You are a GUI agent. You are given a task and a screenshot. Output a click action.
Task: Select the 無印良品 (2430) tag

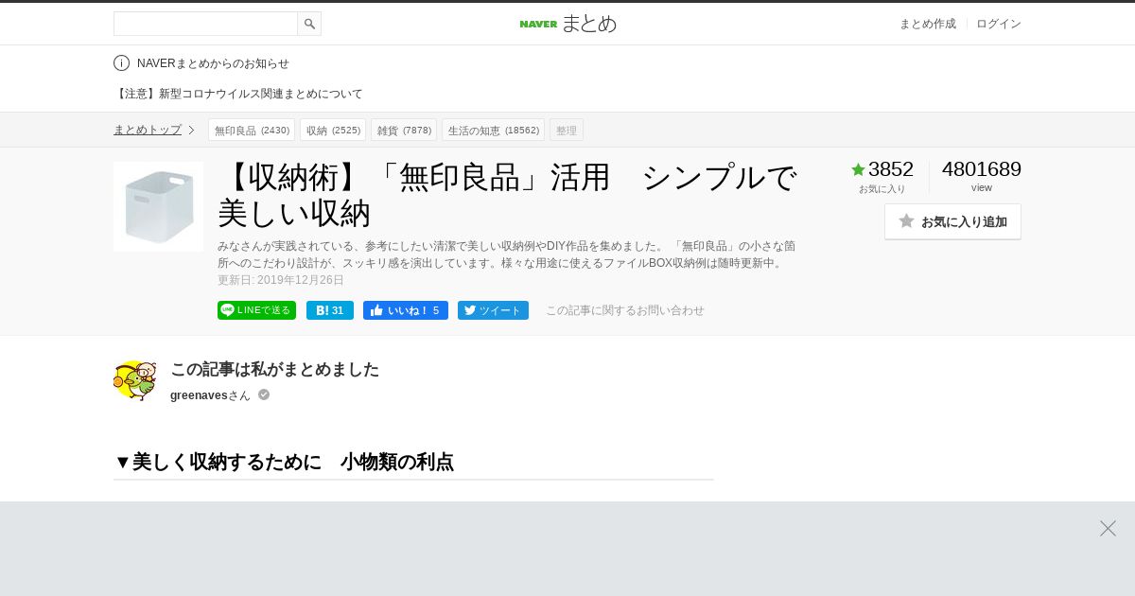tap(252, 130)
